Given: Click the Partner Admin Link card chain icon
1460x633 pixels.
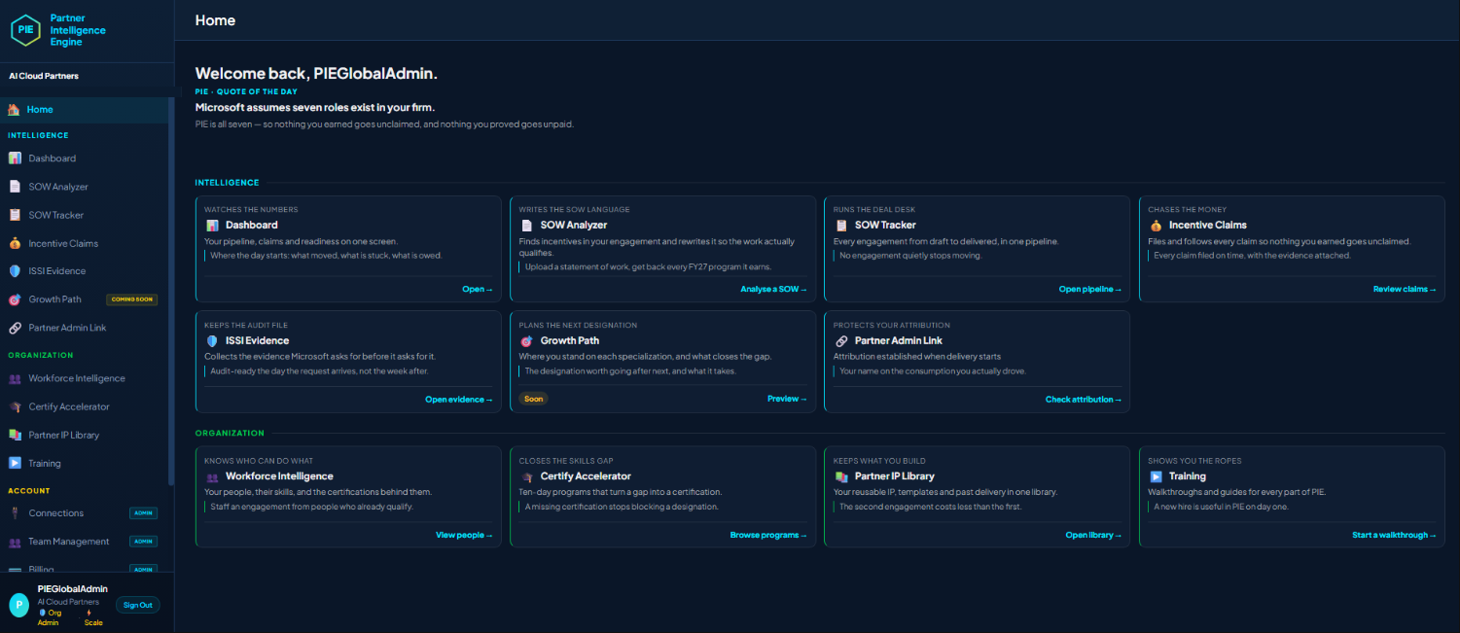Looking at the screenshot, I should [841, 341].
